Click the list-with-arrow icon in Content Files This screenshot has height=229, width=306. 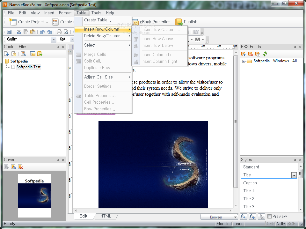pyautogui.click(x=23, y=54)
